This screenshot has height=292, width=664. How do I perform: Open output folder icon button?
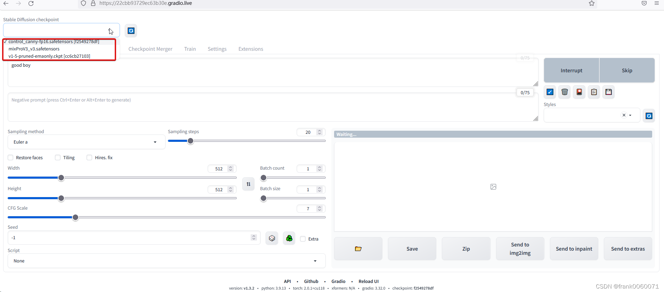pos(358,249)
